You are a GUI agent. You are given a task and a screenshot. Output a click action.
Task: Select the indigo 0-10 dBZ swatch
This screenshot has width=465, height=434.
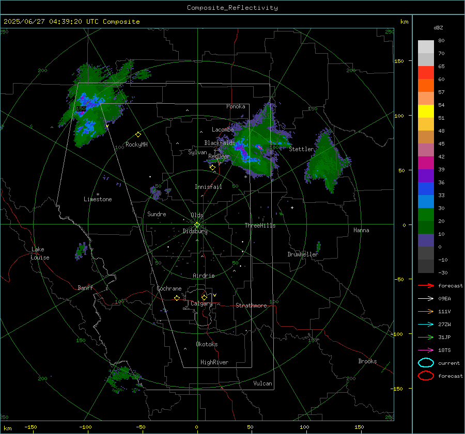(x=426, y=240)
